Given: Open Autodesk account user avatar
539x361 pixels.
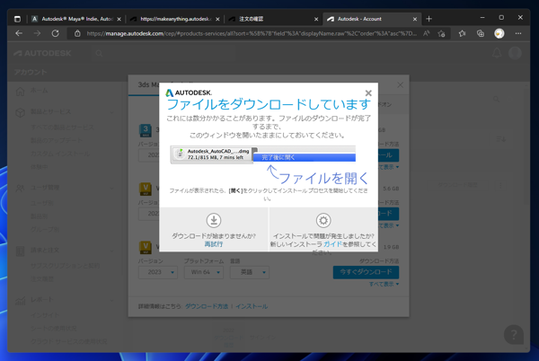Looking at the screenshot, I should tap(515, 53).
